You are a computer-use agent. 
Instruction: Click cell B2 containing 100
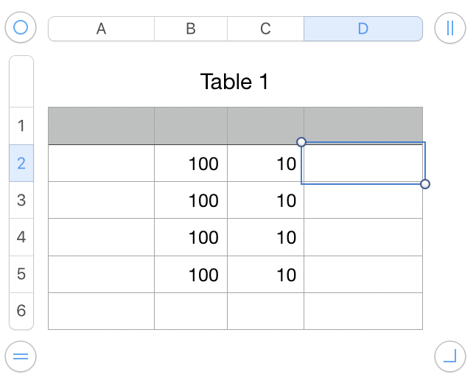click(191, 163)
